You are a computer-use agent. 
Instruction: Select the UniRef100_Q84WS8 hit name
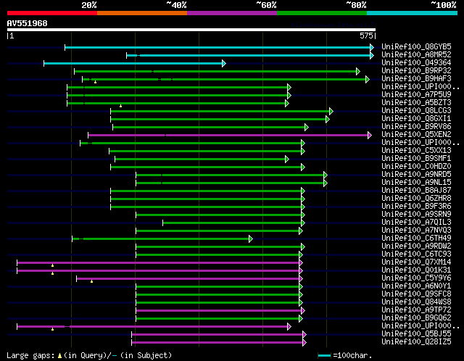(416, 302)
